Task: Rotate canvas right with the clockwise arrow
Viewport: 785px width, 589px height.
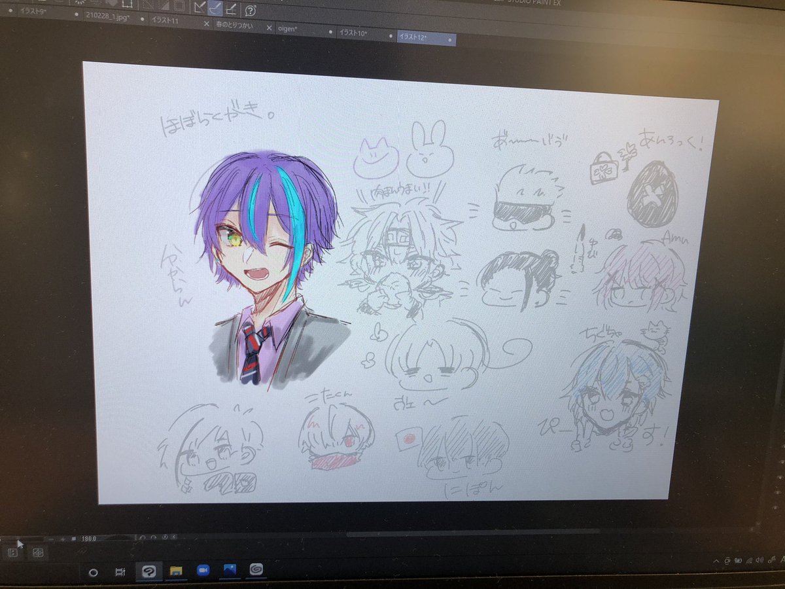Action: point(154,537)
